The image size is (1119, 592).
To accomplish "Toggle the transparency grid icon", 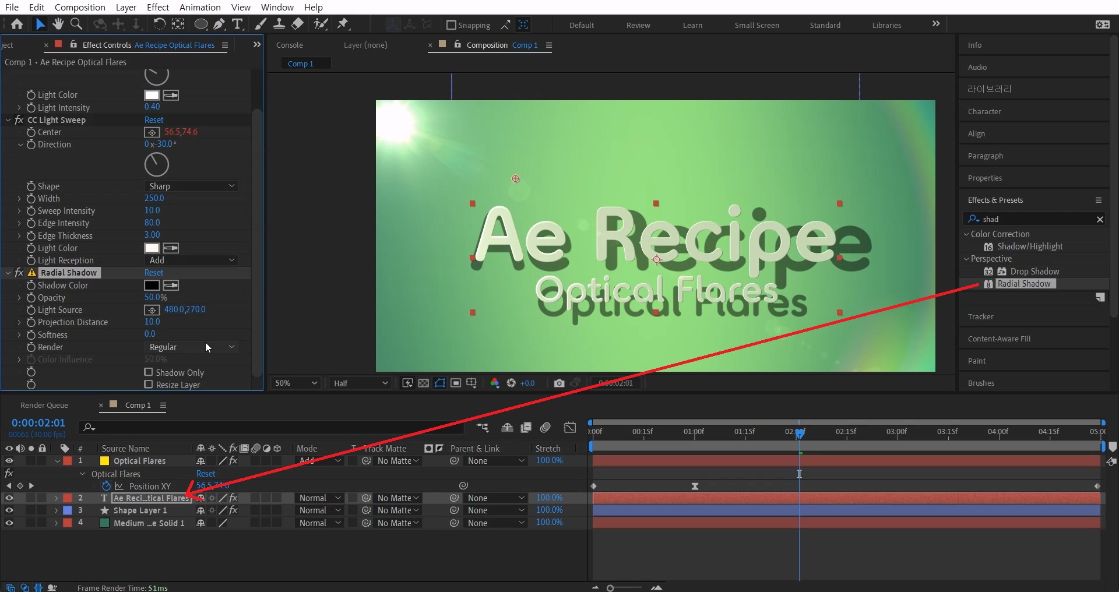I will click(x=424, y=383).
